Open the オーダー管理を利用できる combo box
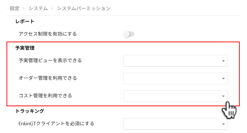 tap(176, 78)
